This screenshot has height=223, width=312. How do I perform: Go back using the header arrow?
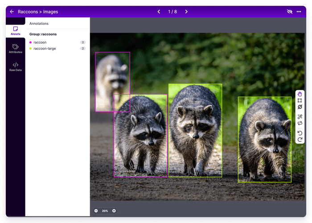click(12, 12)
